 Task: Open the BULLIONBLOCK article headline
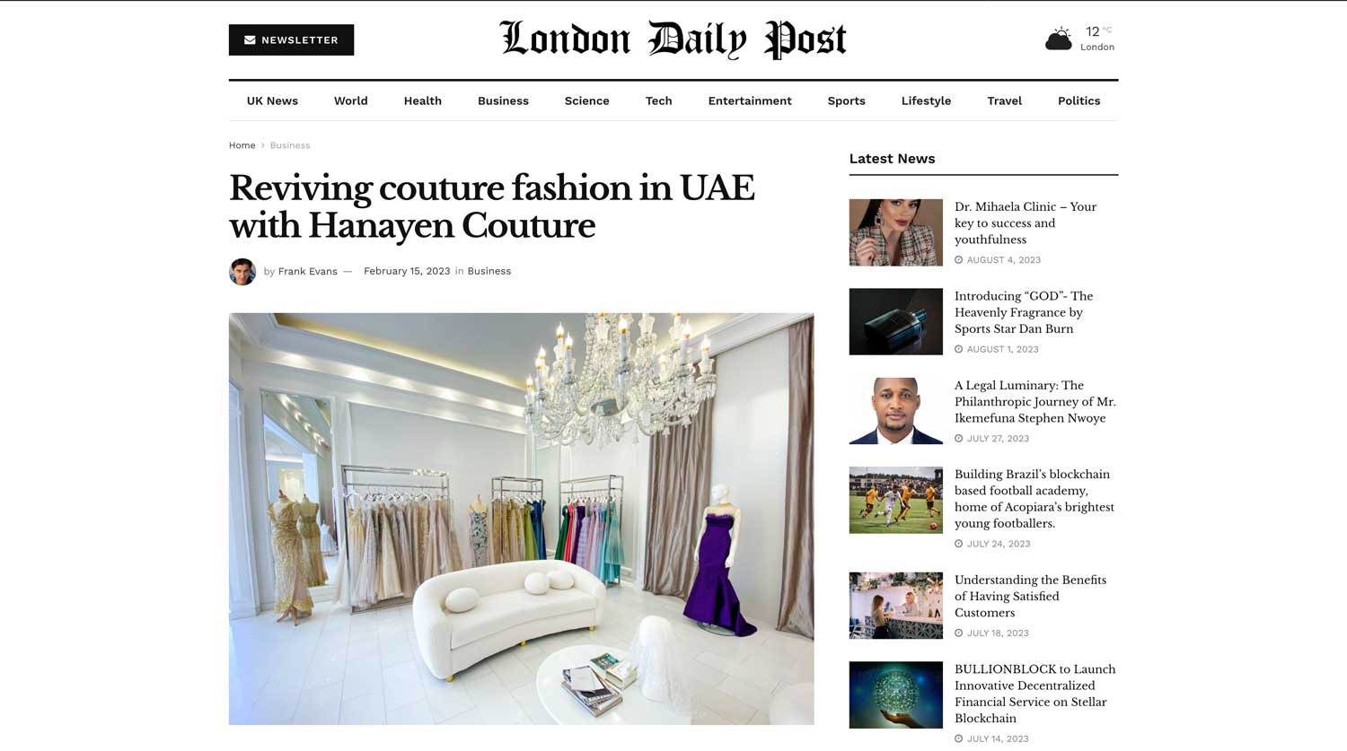click(1034, 694)
